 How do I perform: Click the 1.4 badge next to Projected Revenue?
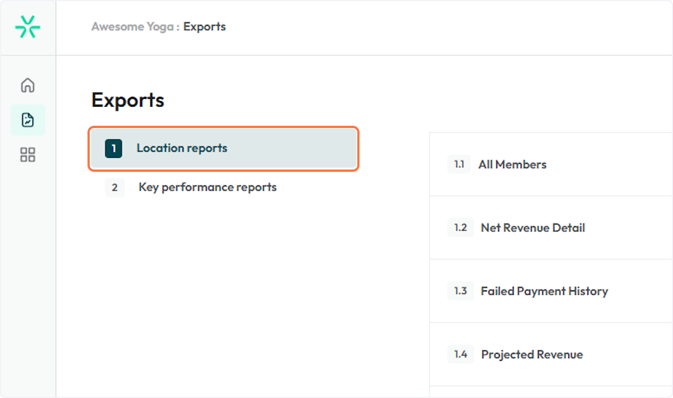pyautogui.click(x=460, y=355)
